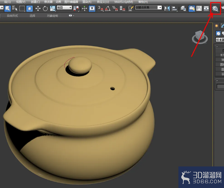This screenshot has height=188, width=224.
Task: Click Use Pivot Point Center icon
Action: point(76,9)
